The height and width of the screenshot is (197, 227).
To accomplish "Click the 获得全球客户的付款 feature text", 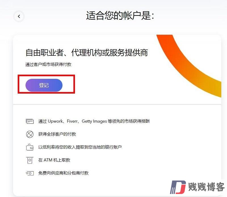I will click(57, 134).
